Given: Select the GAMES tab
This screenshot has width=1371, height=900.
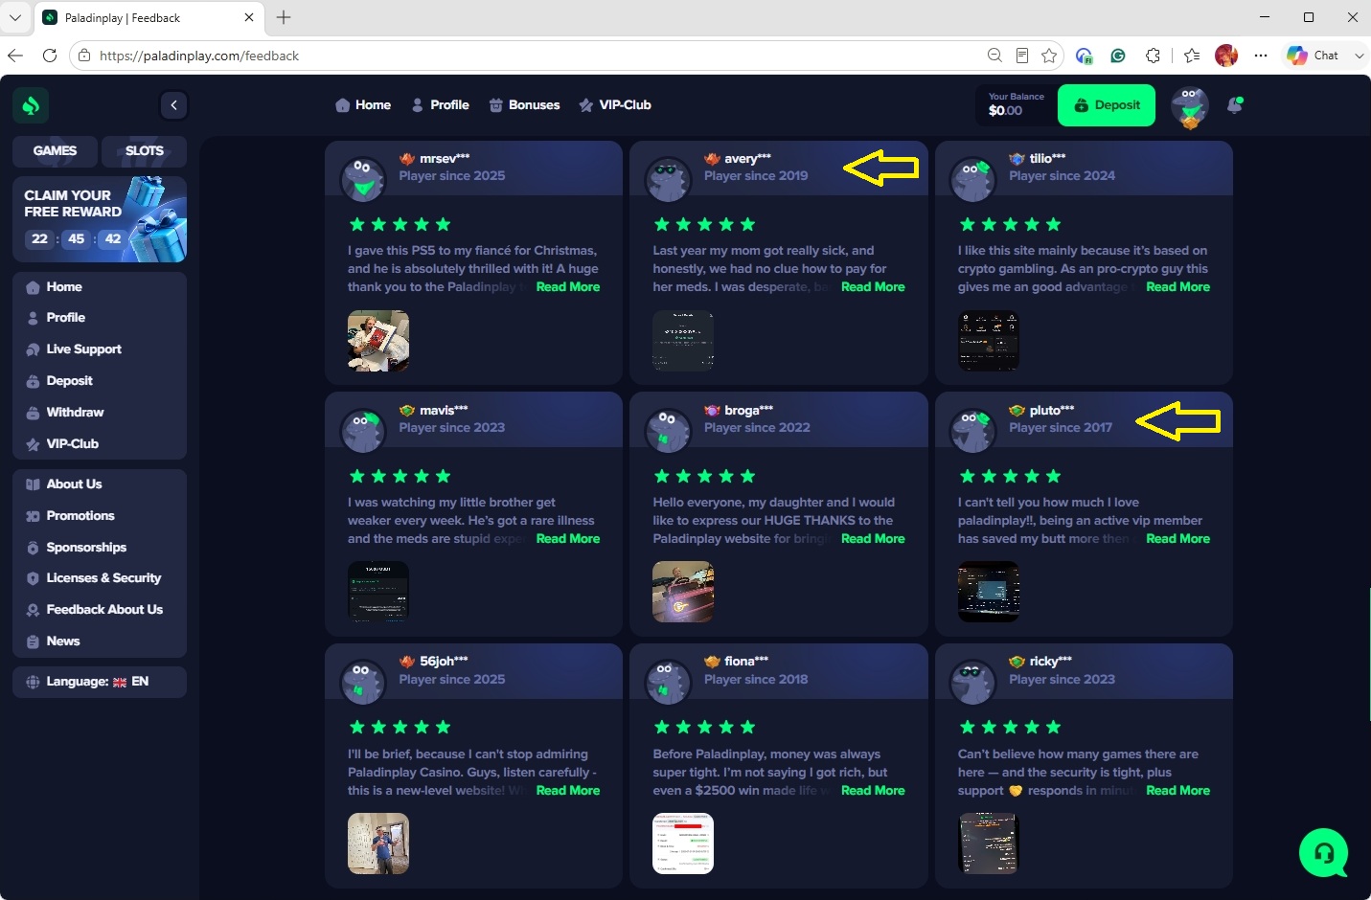Looking at the screenshot, I should 56,151.
